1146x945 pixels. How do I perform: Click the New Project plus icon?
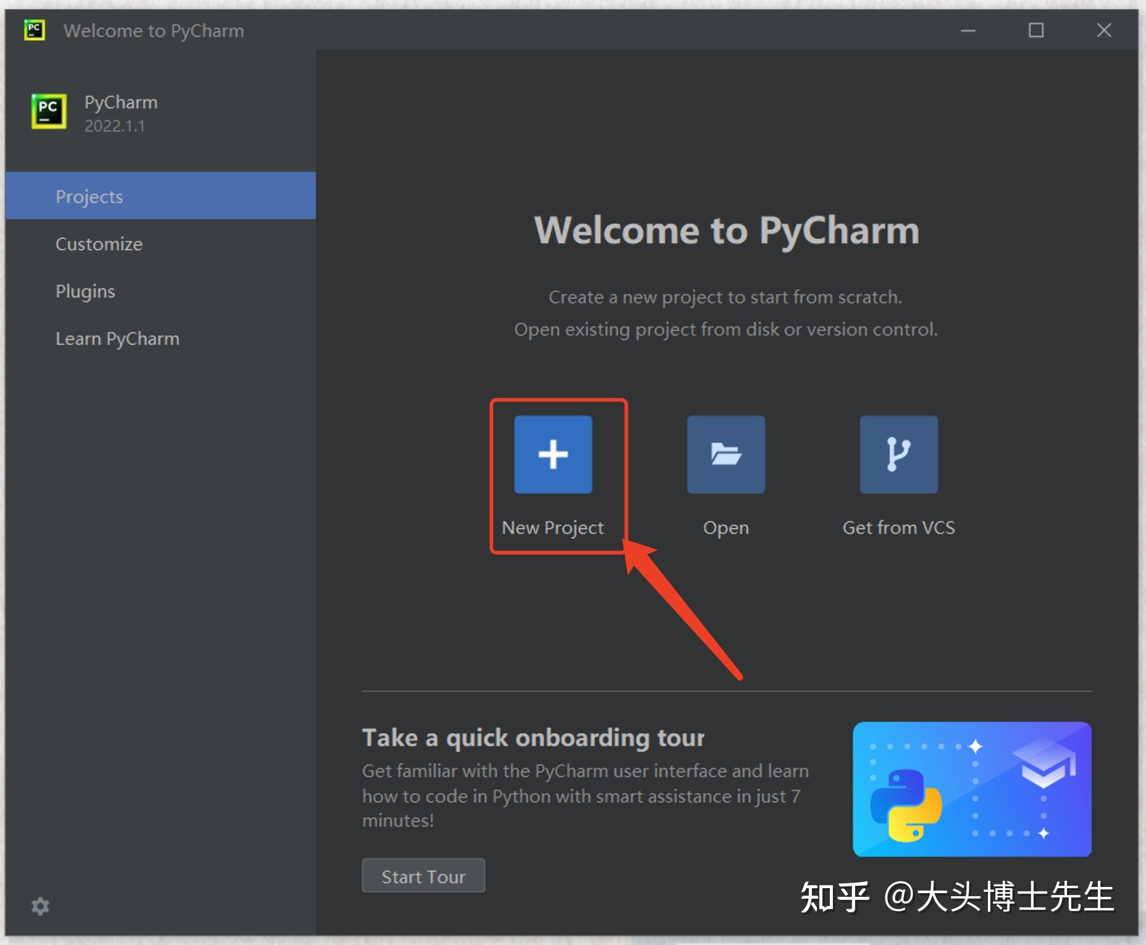click(552, 455)
